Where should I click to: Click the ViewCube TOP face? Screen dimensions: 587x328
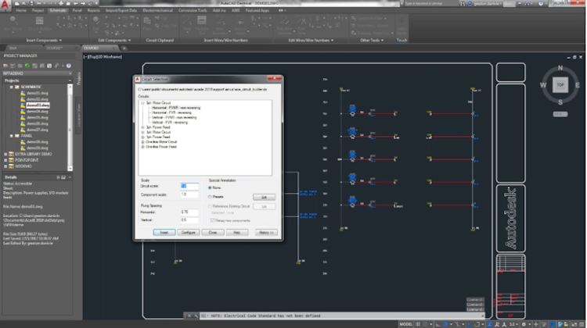click(x=560, y=84)
